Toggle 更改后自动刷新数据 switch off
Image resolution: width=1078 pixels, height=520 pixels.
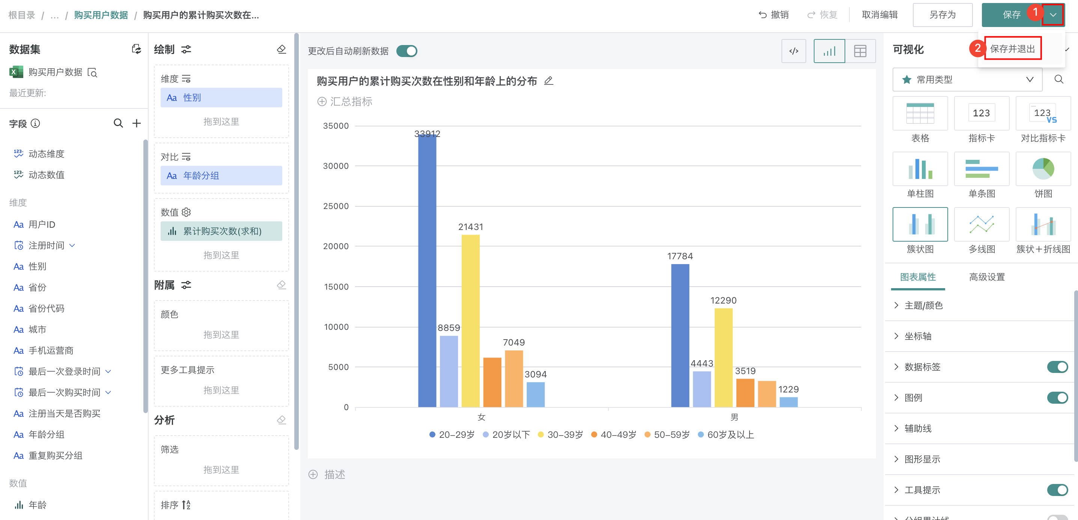pyautogui.click(x=407, y=51)
